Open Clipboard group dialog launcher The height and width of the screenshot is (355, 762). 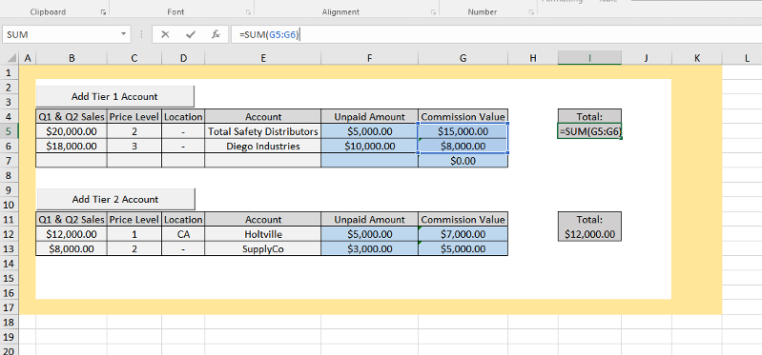(x=103, y=12)
